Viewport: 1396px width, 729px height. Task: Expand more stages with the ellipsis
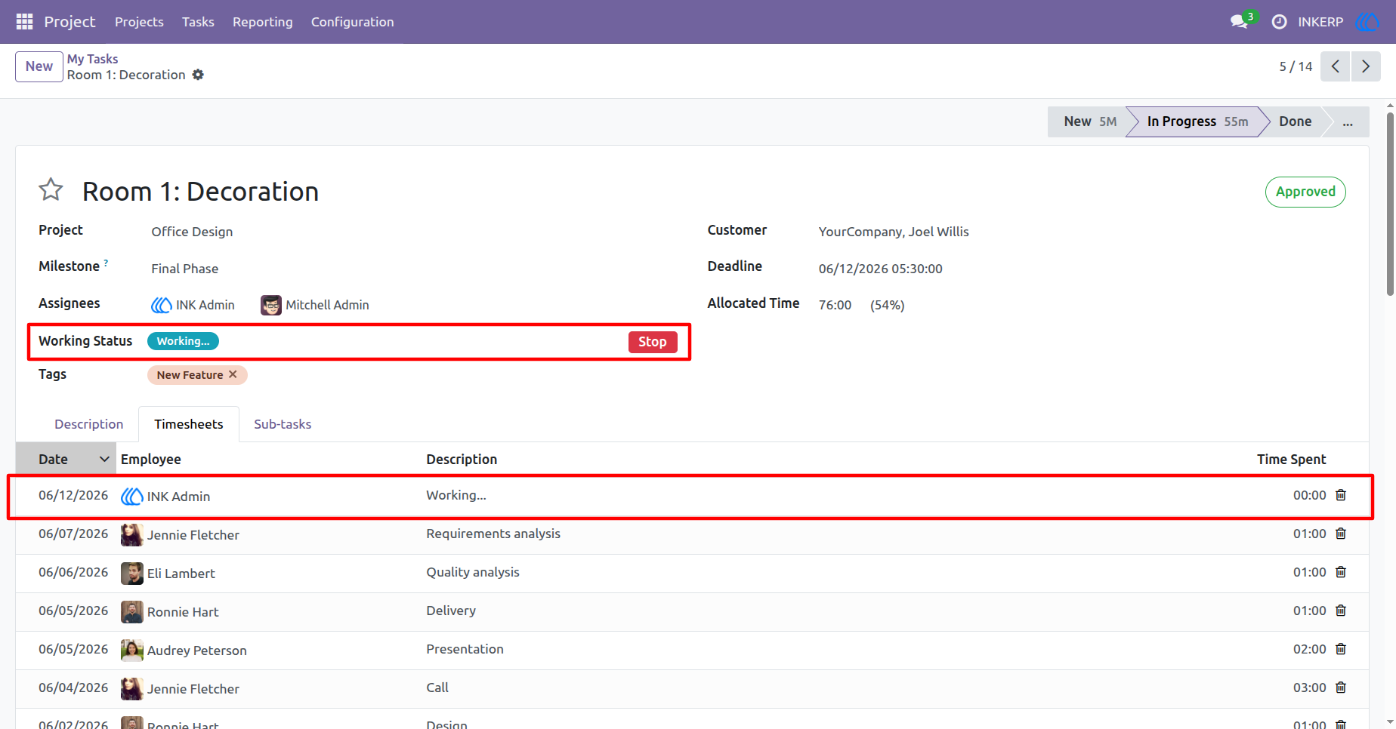click(1348, 121)
